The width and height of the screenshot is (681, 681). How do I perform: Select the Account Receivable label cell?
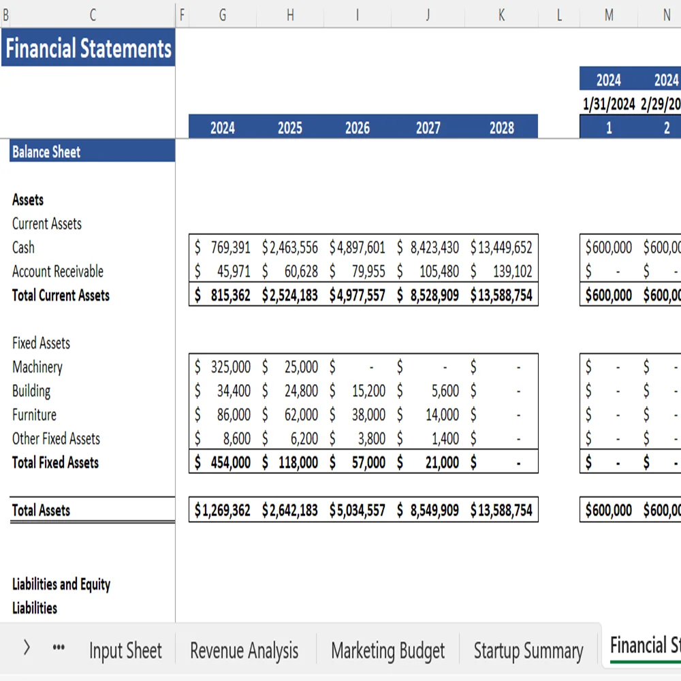[58, 271]
